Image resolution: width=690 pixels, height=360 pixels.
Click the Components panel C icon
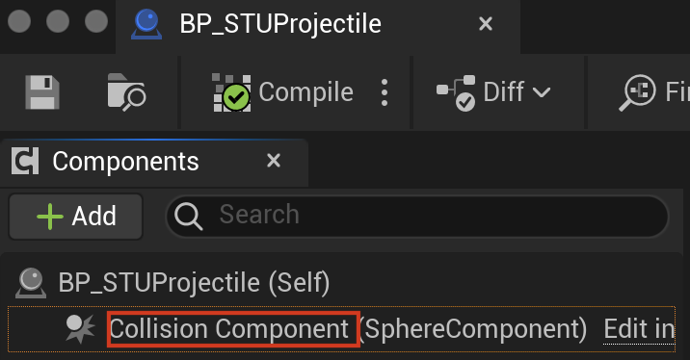25,161
